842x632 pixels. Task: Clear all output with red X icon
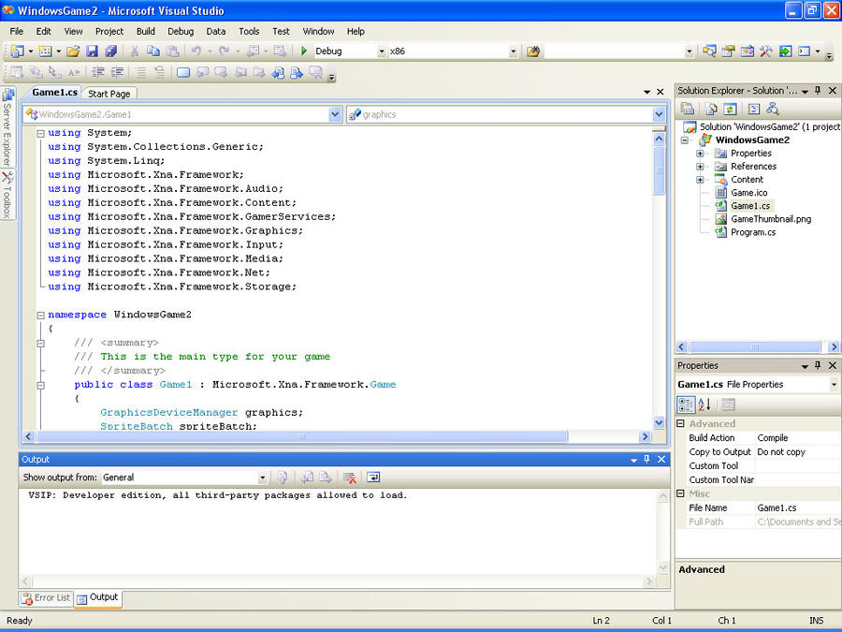[350, 478]
